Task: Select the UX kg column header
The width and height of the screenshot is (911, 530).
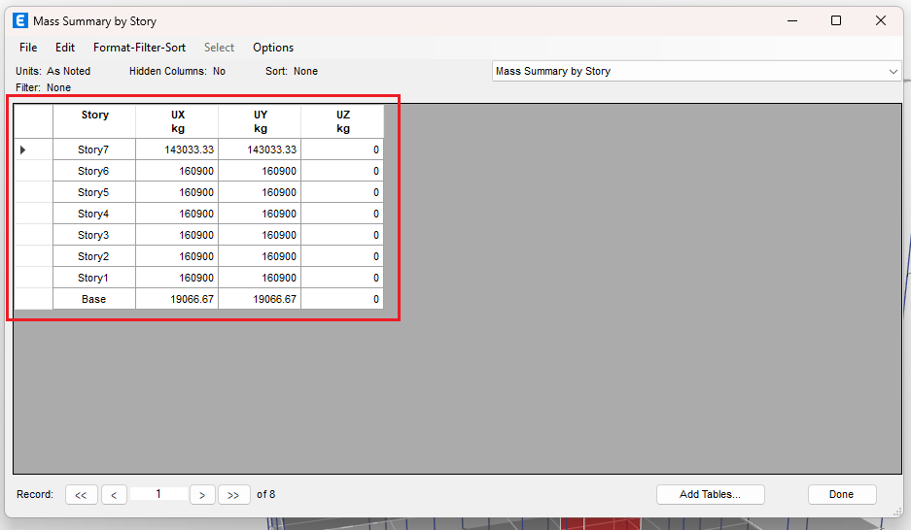Action: click(x=177, y=121)
